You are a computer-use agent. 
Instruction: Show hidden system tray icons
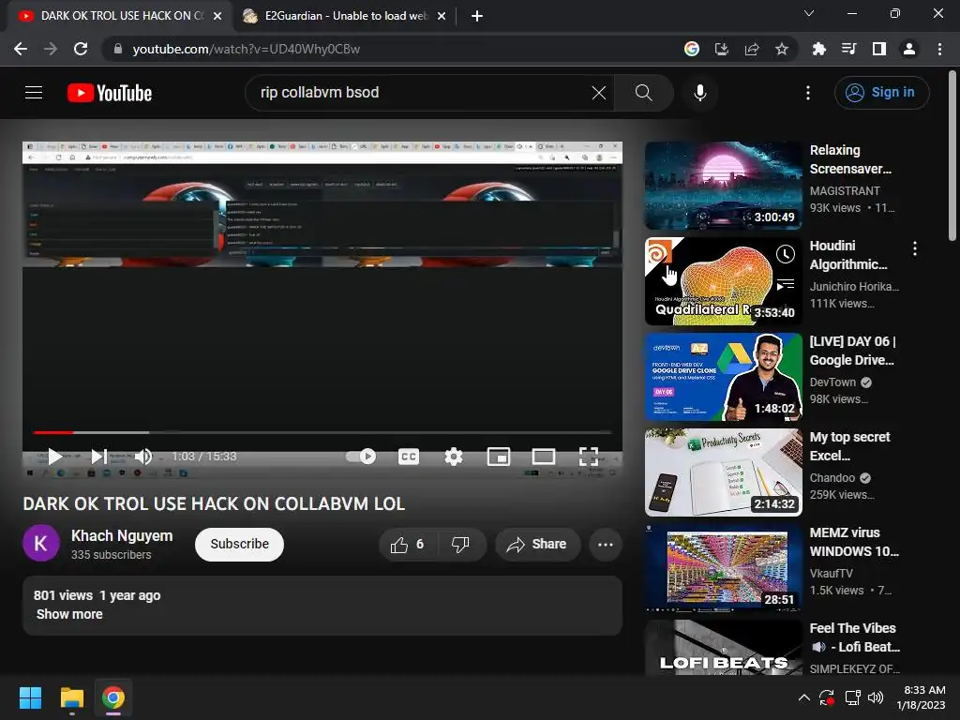pos(804,697)
